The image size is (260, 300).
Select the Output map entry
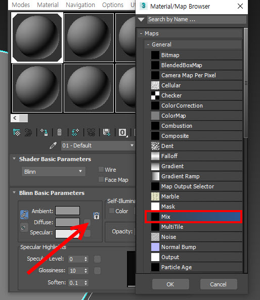click(196, 257)
